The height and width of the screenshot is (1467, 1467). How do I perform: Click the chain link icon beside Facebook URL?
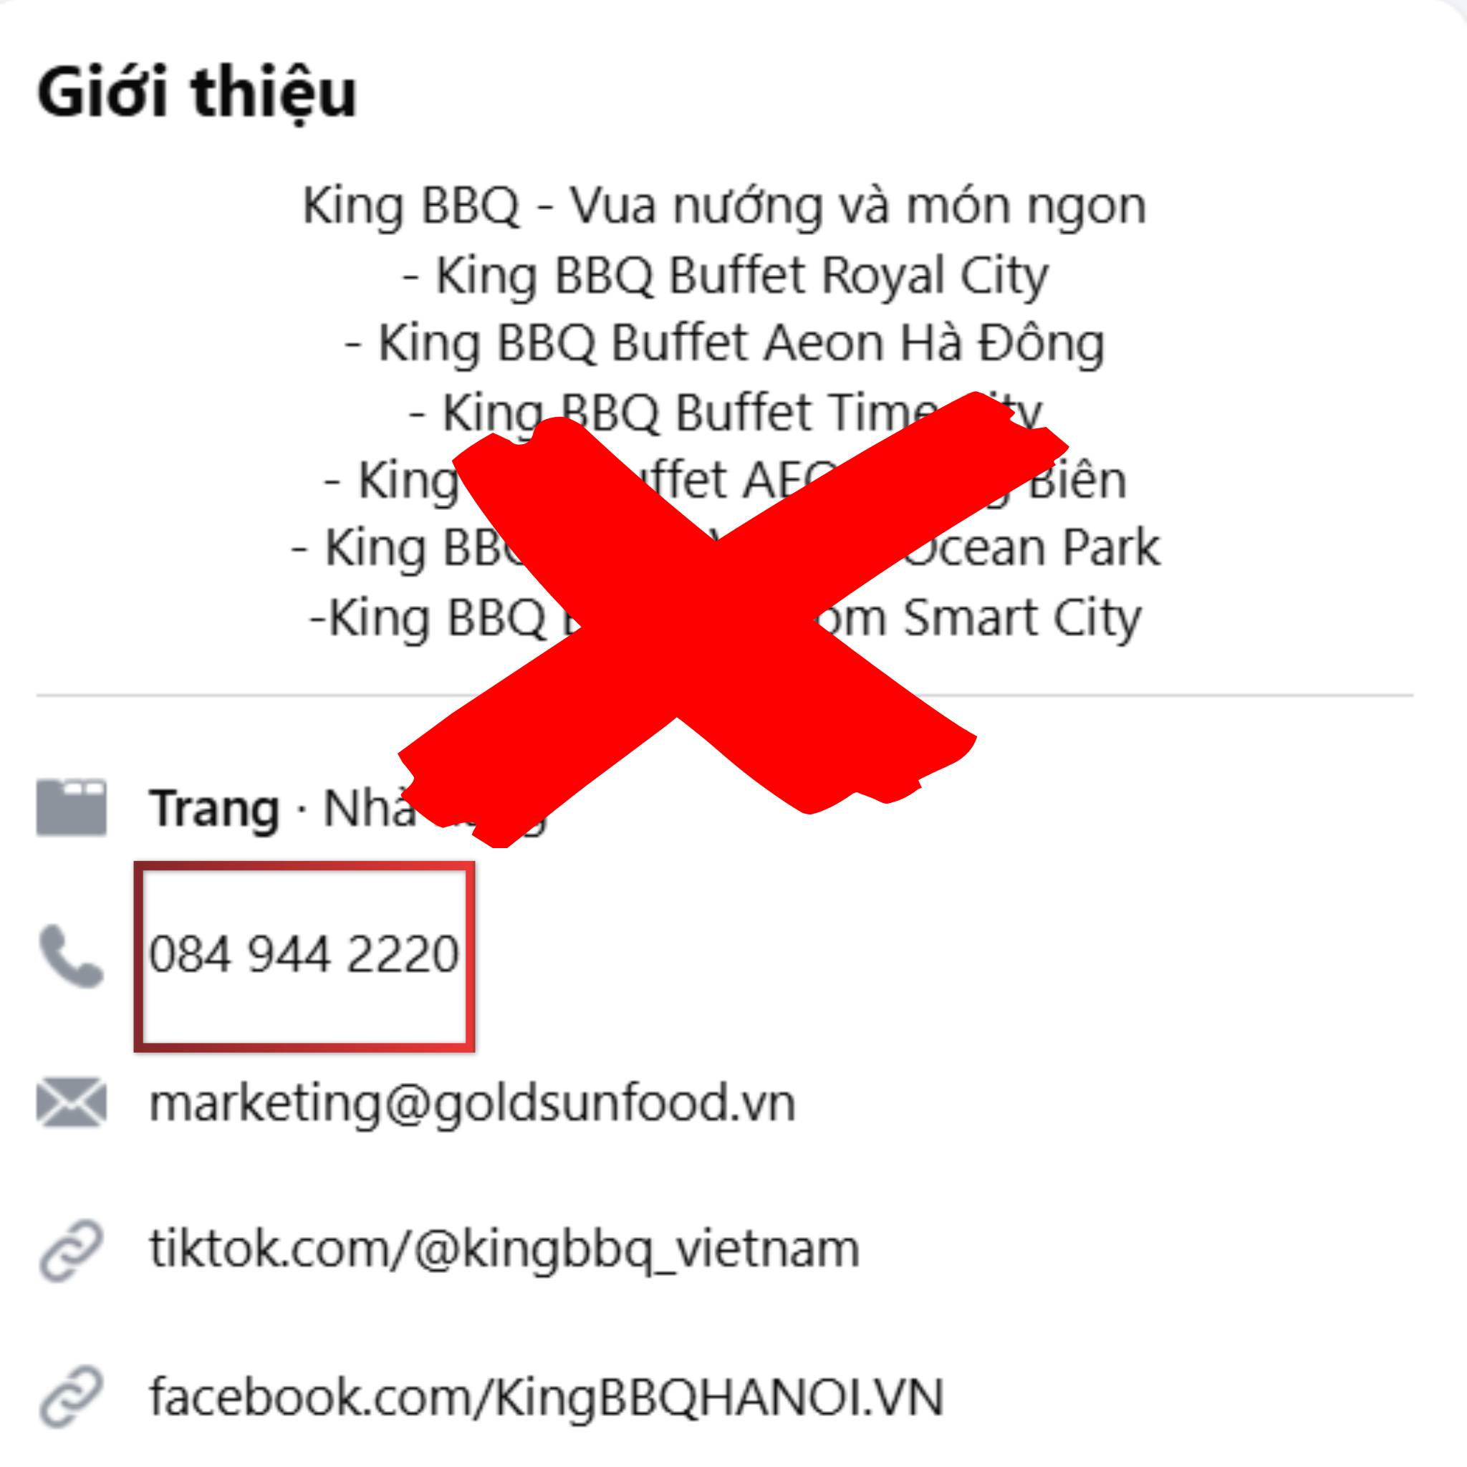coord(72,1398)
